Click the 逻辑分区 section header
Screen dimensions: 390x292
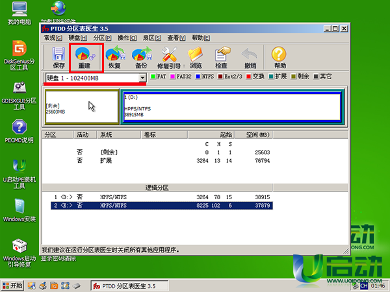(157, 188)
